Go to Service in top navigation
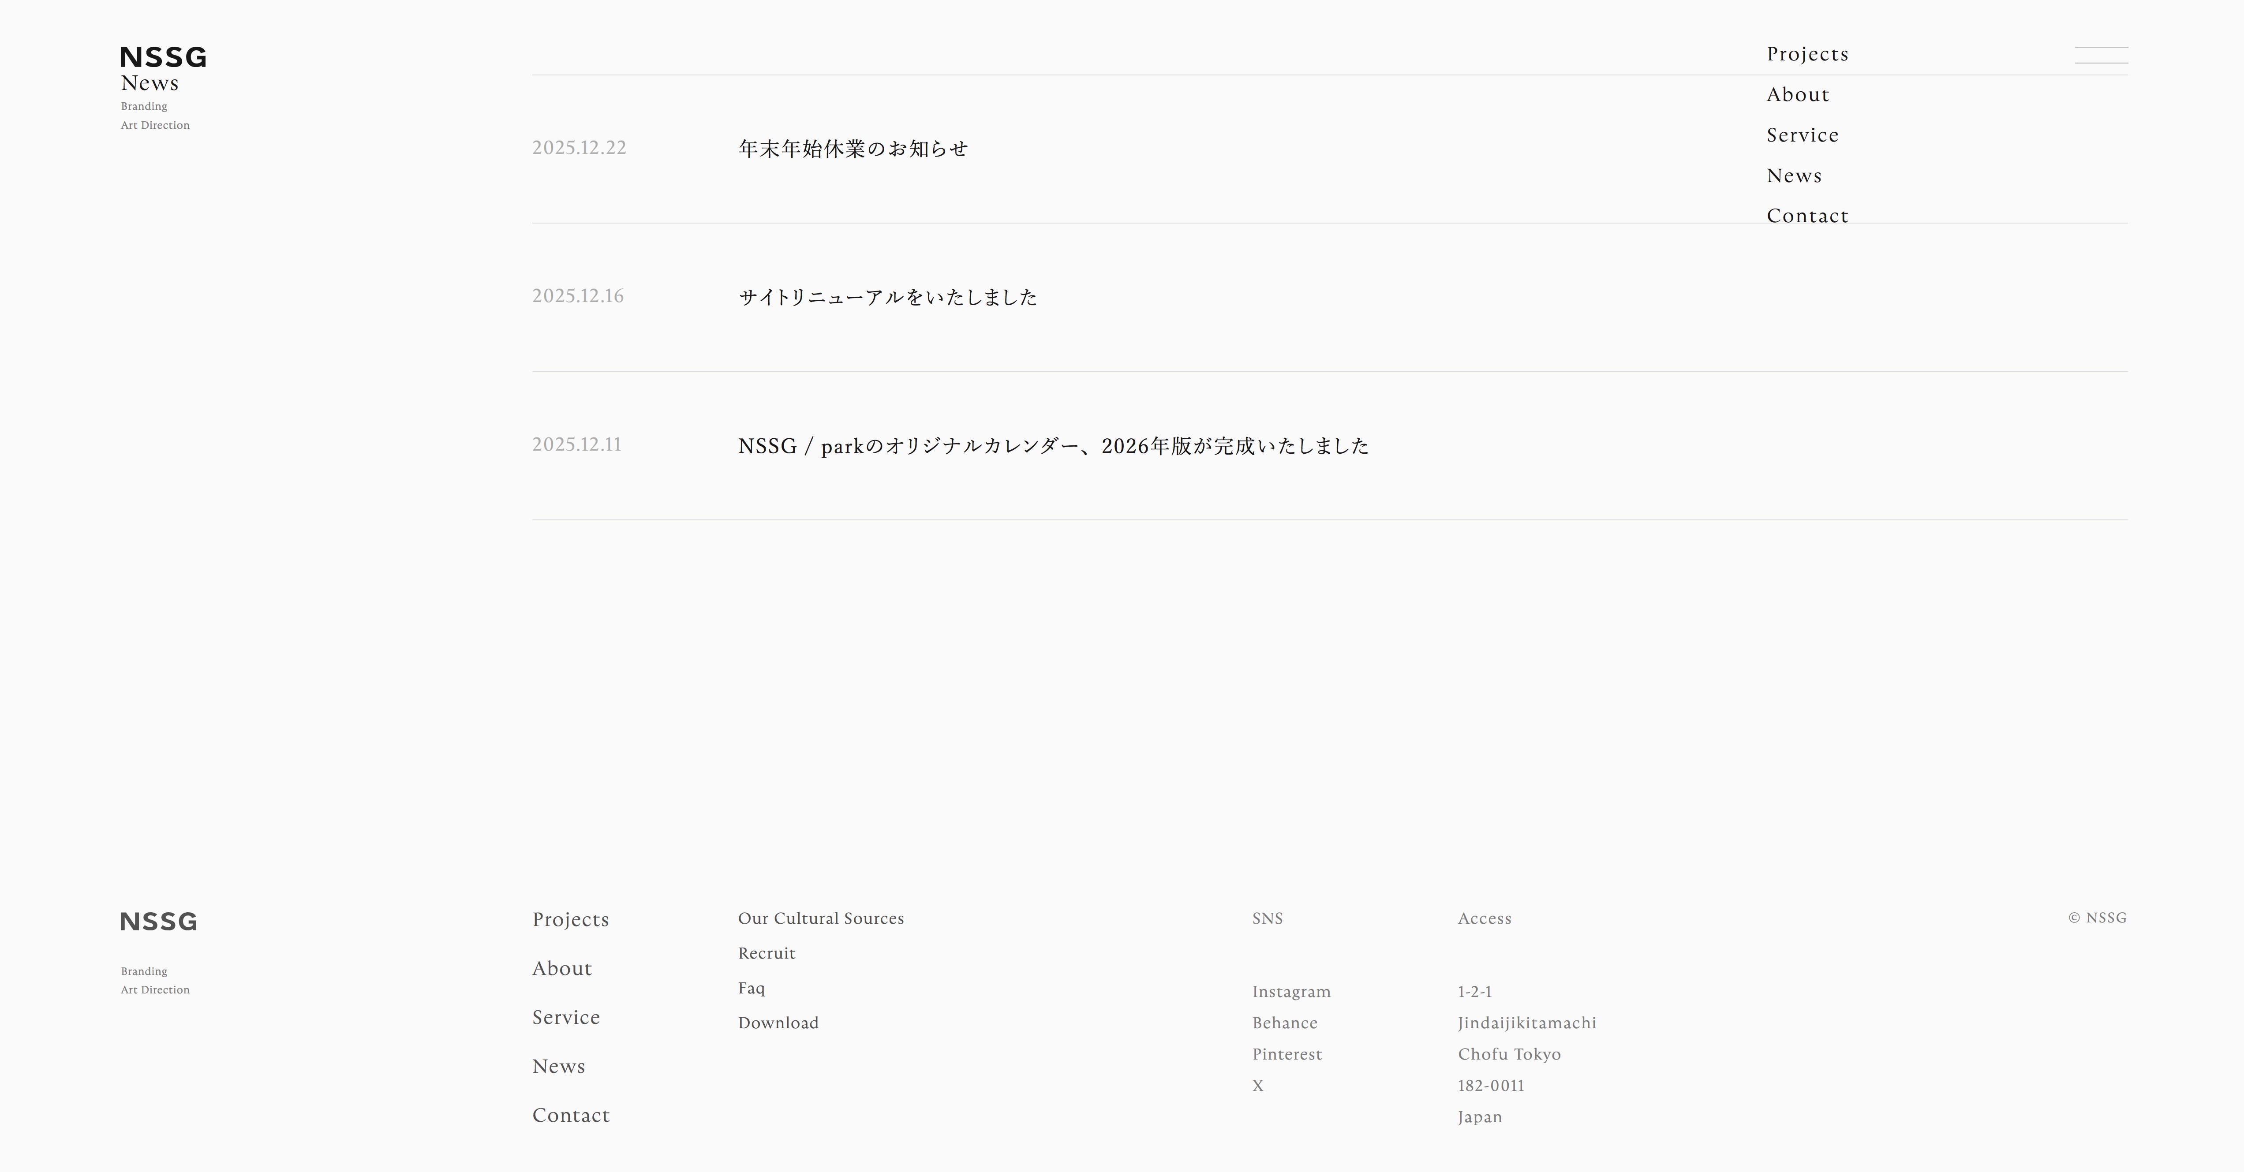 (x=1802, y=135)
